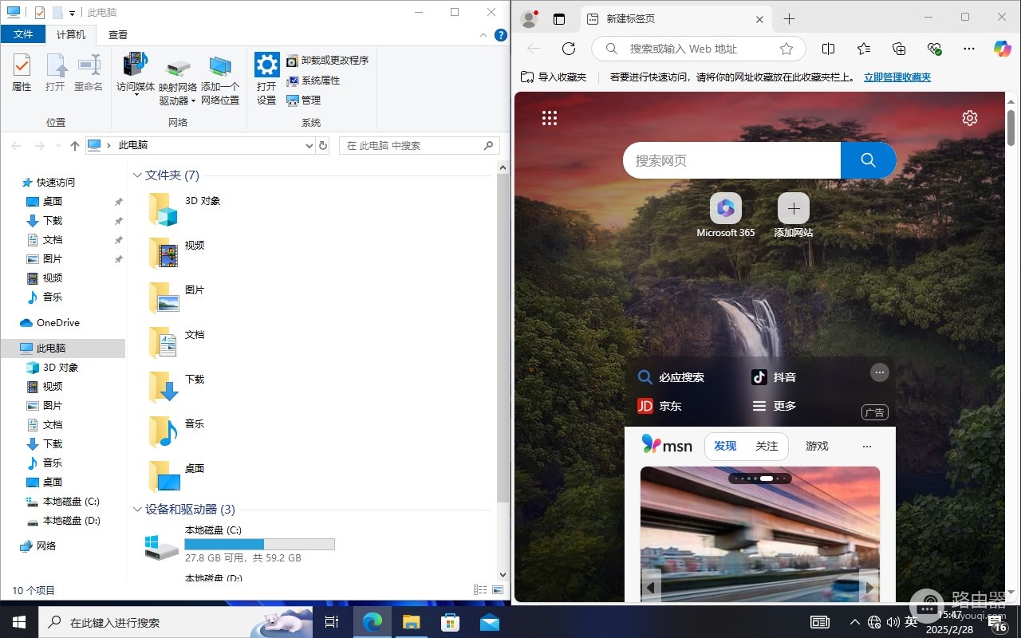The width and height of the screenshot is (1021, 638).
Task: Show hidden system tray icons
Action: coord(855,622)
